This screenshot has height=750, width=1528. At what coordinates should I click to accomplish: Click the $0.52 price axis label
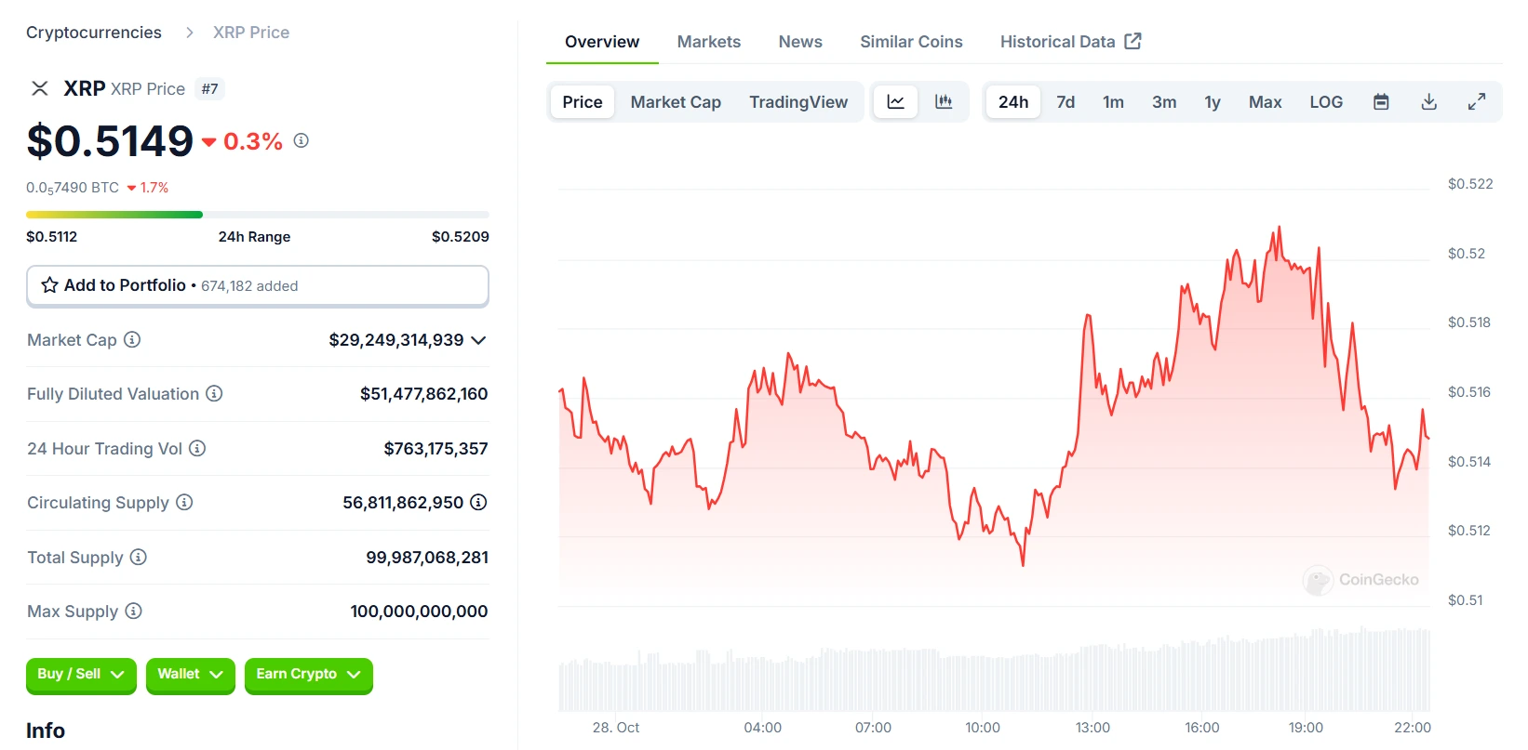tap(1467, 254)
